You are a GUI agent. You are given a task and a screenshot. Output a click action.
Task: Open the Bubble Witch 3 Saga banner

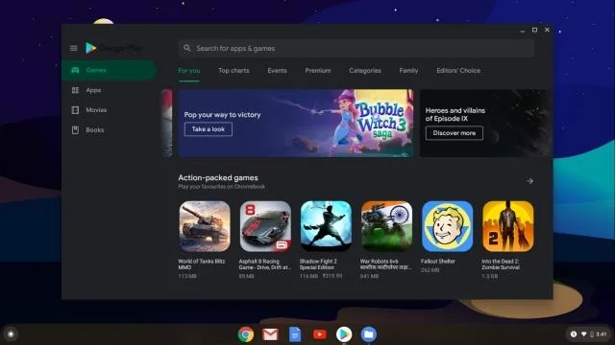[296, 124]
